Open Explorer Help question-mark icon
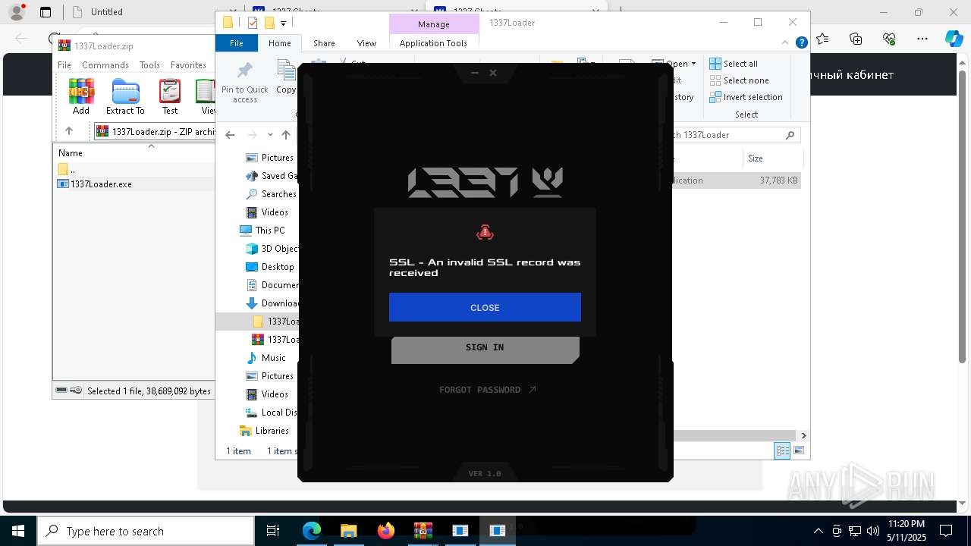The height and width of the screenshot is (546, 971). click(x=801, y=43)
